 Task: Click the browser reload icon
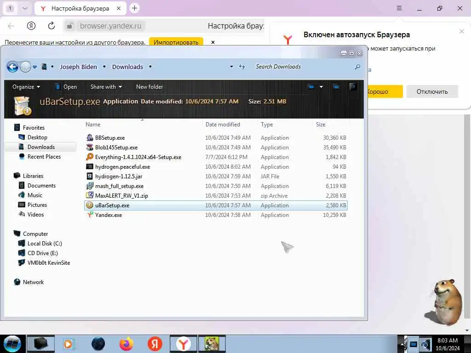[x=52, y=26]
